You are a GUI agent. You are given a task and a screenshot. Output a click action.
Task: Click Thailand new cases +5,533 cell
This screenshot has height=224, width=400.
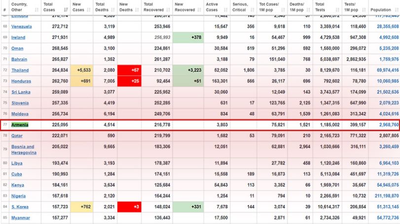[x=82, y=70]
